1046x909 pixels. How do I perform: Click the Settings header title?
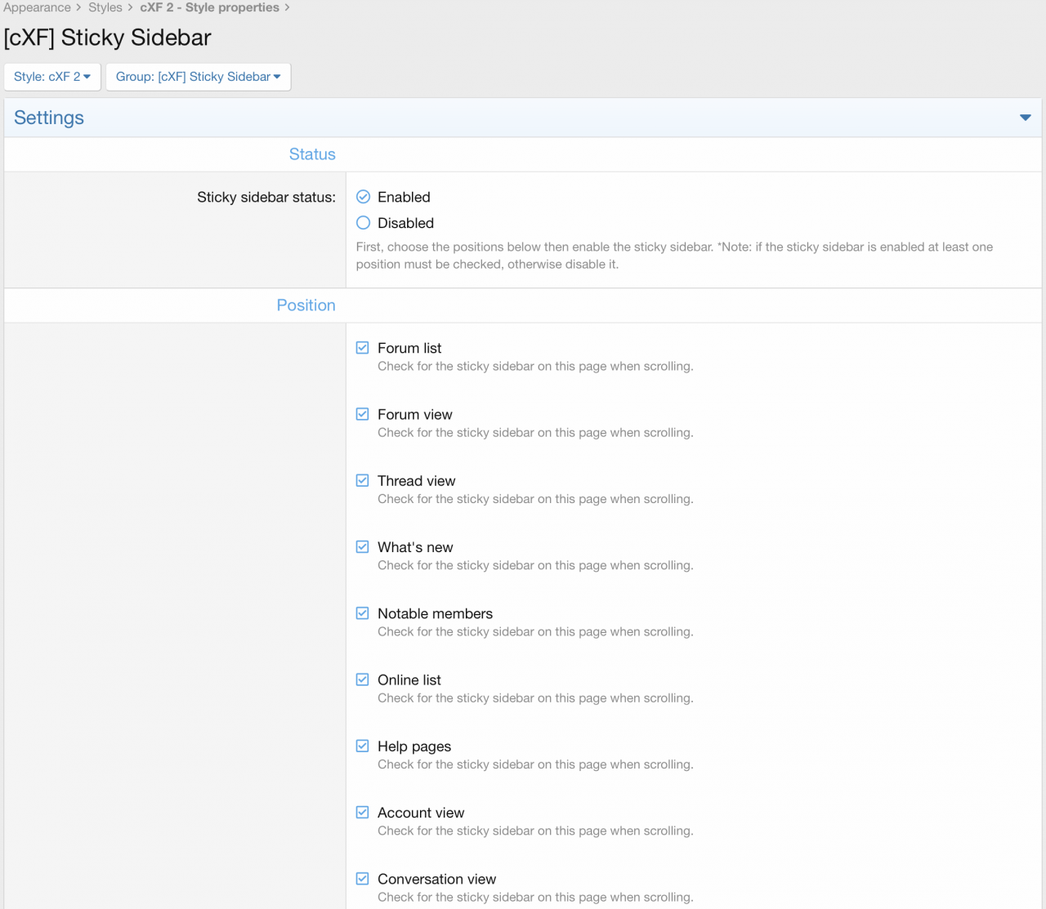click(x=49, y=118)
